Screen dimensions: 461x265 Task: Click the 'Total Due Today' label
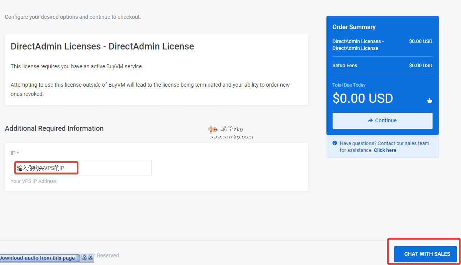point(349,85)
